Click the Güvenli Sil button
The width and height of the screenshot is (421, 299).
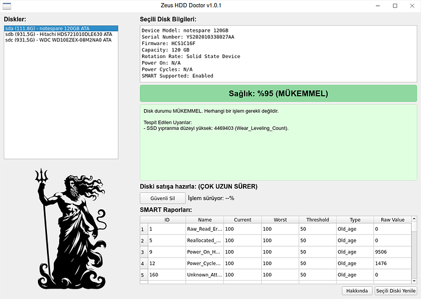click(x=162, y=198)
